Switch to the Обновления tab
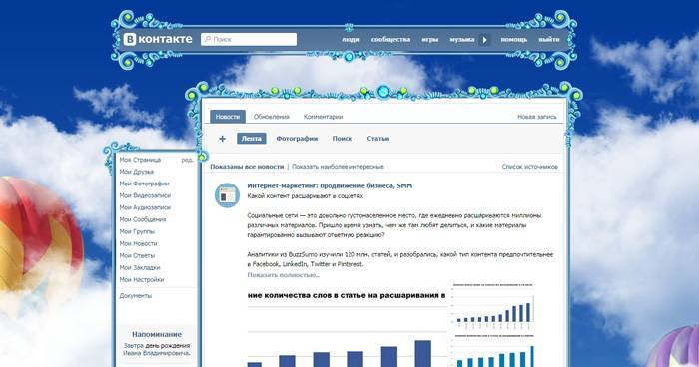 (x=271, y=117)
